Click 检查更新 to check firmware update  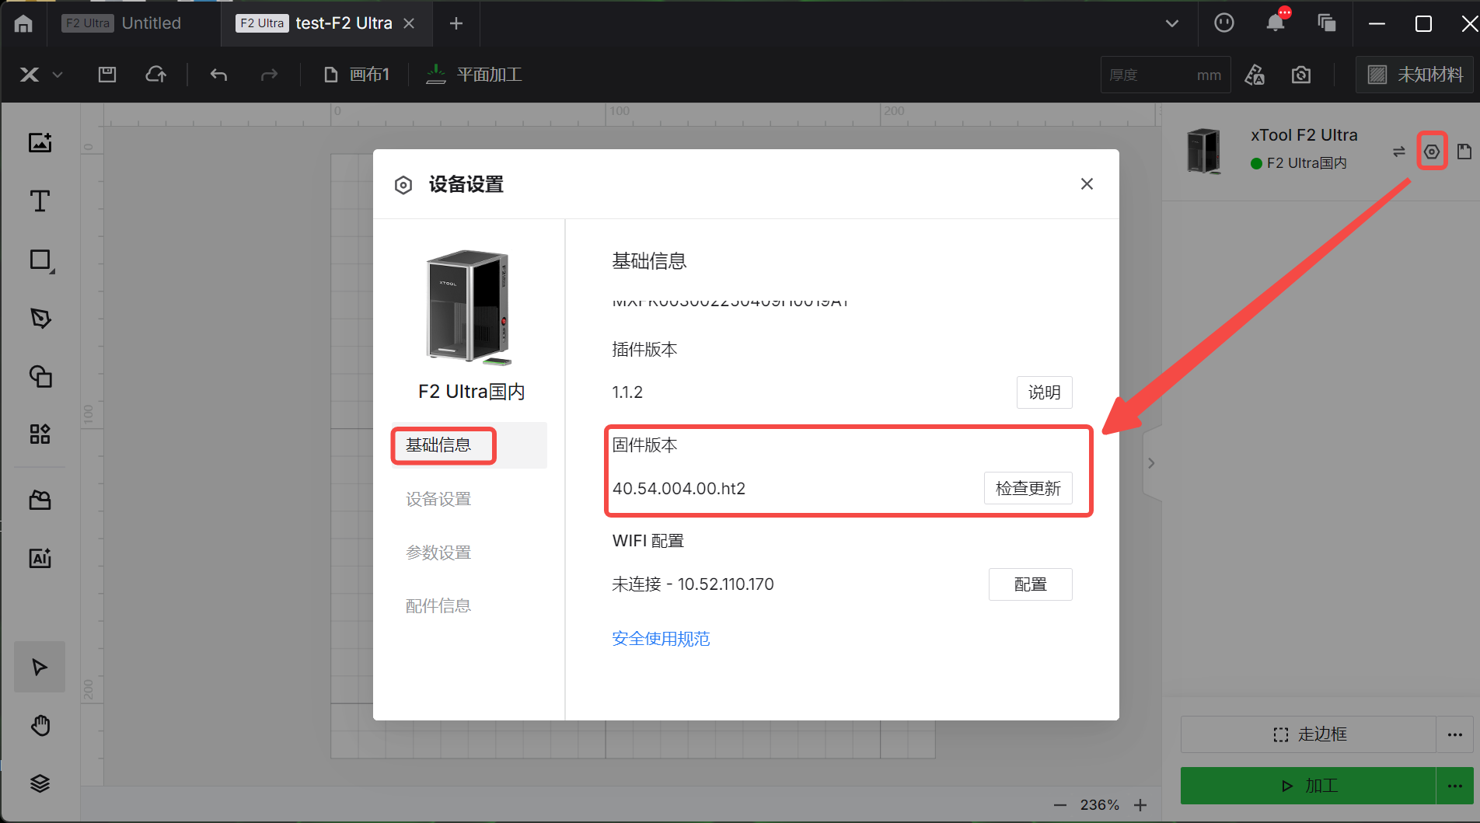coord(1028,488)
